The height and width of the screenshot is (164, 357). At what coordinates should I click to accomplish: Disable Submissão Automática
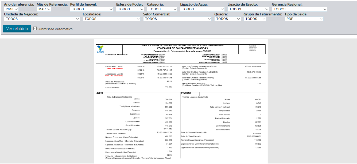click(x=35, y=29)
